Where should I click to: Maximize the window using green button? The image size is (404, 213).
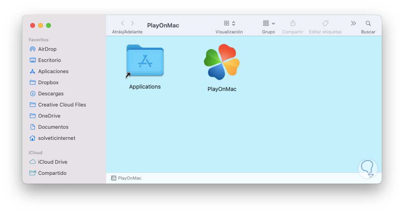tap(49, 25)
